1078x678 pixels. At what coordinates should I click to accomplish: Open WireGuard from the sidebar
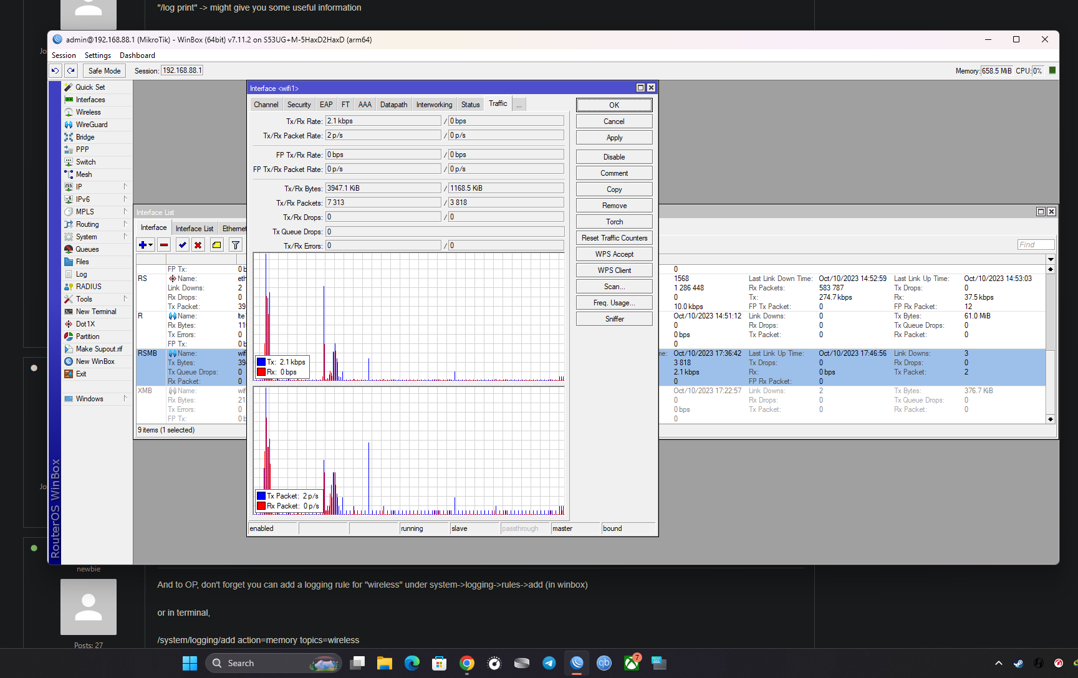(92, 125)
